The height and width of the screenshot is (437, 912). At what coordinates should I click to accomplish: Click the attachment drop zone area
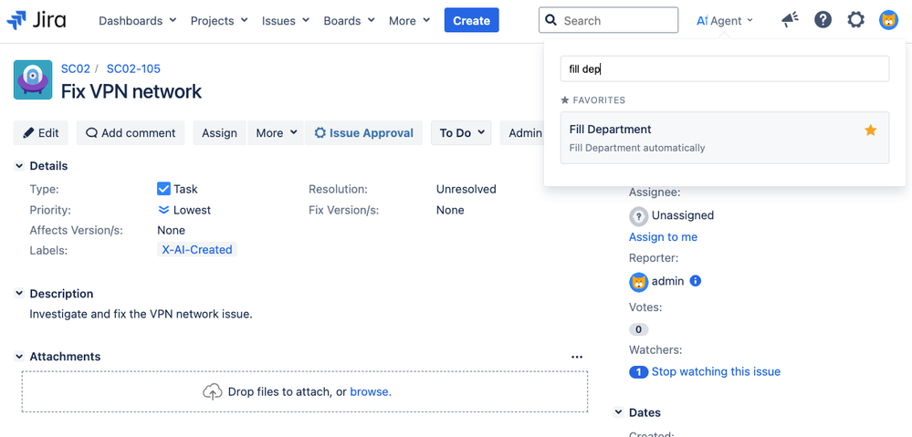[x=305, y=391]
